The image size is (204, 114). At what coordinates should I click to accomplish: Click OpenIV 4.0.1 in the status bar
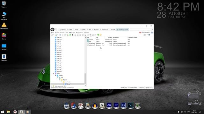[x=149, y=88]
